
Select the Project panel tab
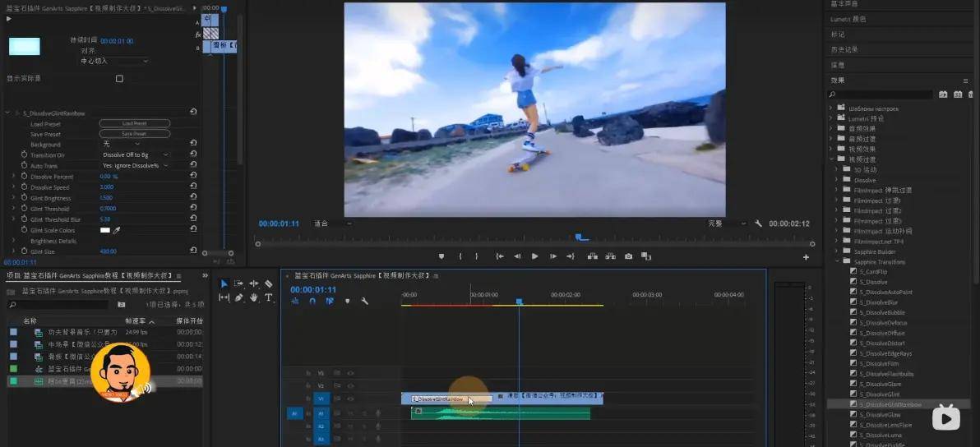pyautogui.click(x=94, y=275)
